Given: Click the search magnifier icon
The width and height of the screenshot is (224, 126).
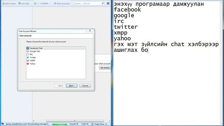Looking at the screenshot, I should click(103, 3).
